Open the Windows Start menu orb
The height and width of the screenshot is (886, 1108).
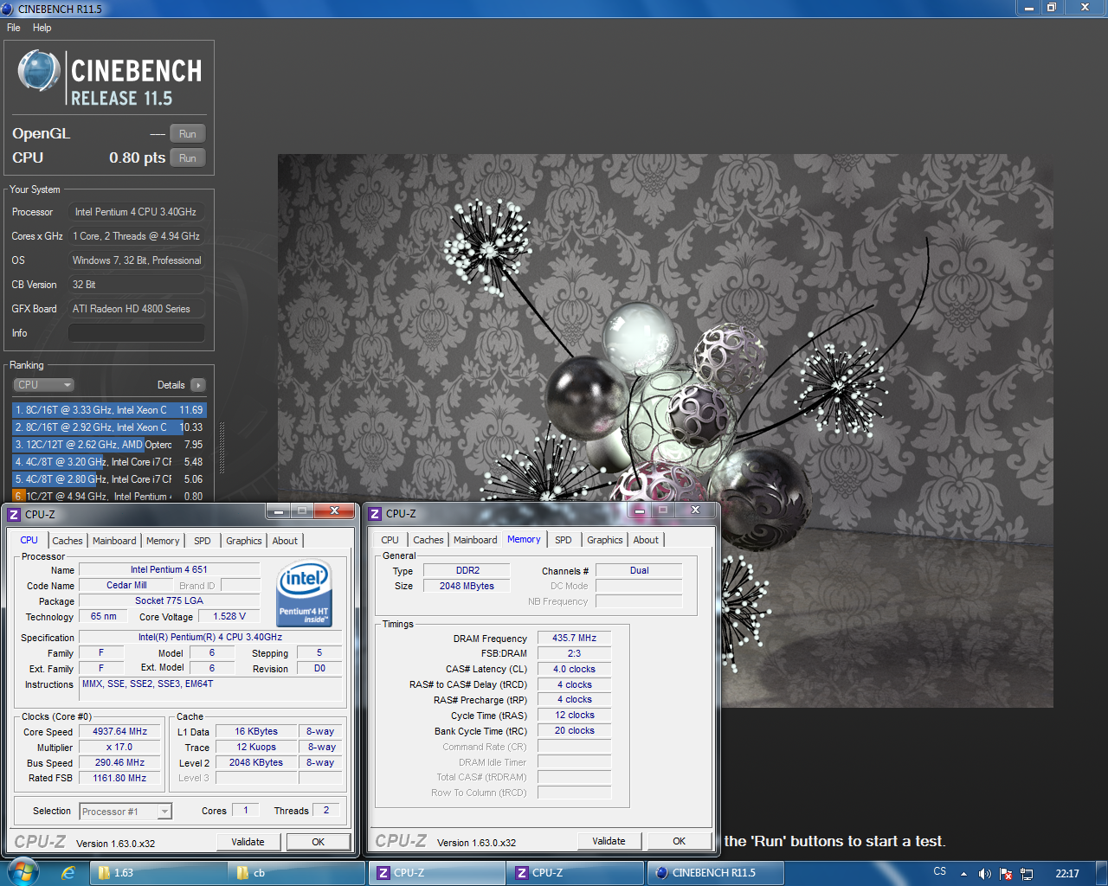(22, 871)
